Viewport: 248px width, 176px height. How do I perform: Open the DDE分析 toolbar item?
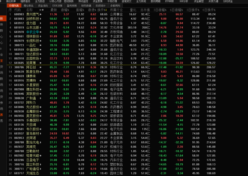click(x=184, y=1)
